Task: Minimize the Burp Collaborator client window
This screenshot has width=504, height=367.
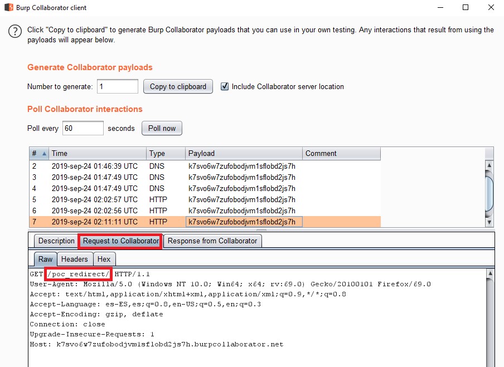Action: pyautogui.click(x=440, y=7)
